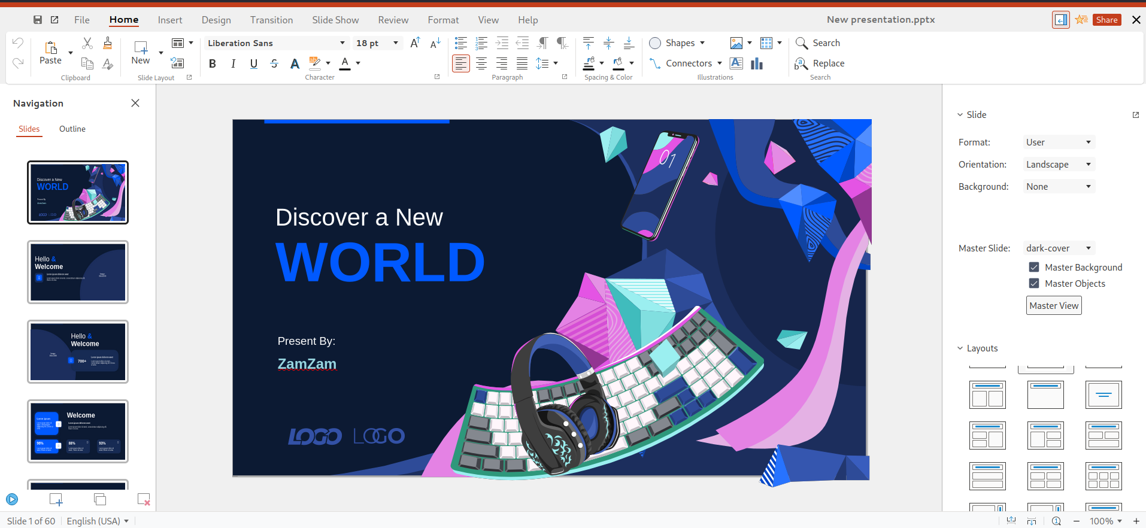
Task: Toggle the sidebar panel button
Action: [x=1060, y=20]
